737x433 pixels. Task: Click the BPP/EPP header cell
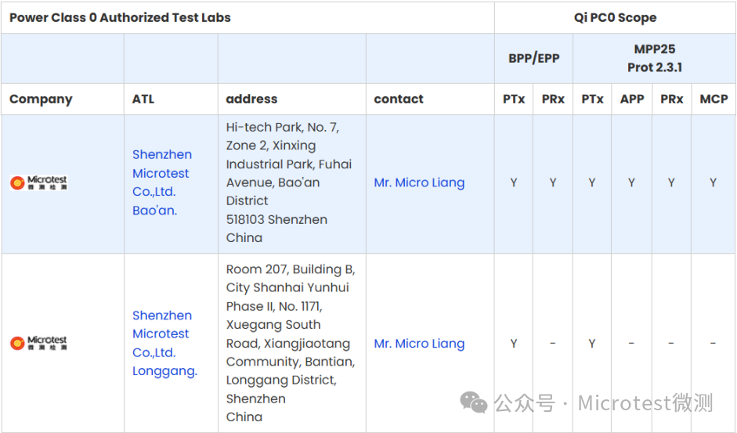(533, 58)
